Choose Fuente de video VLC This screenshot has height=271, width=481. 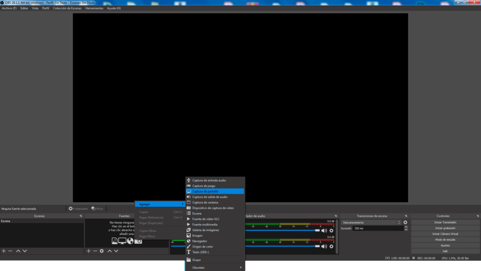coord(215,219)
